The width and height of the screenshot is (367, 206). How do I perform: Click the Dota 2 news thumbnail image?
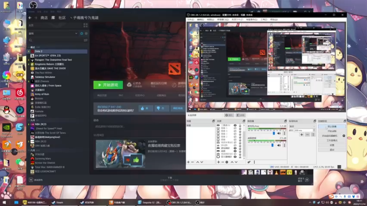click(x=120, y=154)
